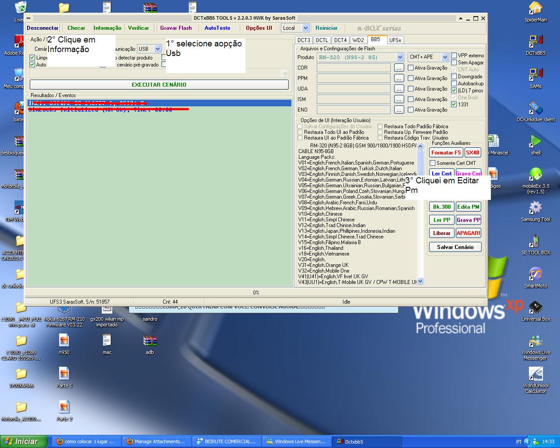Open DCTxBB5 desktop icon
Image resolution: width=560 pixels, height=448 pixels.
point(535,45)
